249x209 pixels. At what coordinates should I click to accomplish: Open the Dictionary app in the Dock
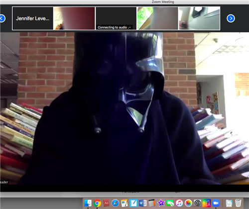tap(106, 203)
